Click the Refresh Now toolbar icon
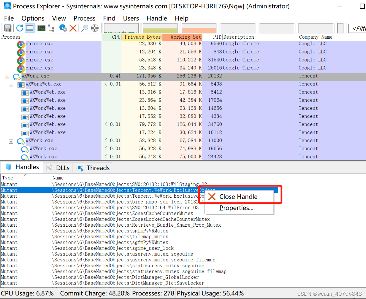This screenshot has width=366, height=299. tap(19, 28)
